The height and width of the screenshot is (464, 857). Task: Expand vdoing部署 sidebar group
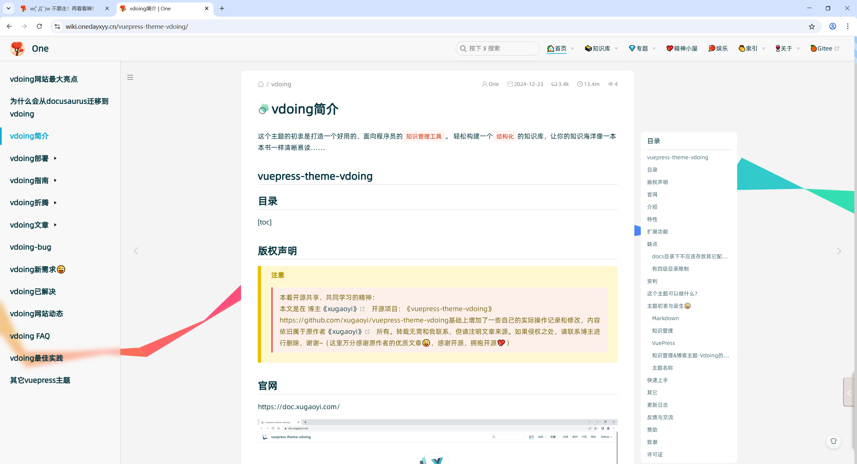coord(33,158)
